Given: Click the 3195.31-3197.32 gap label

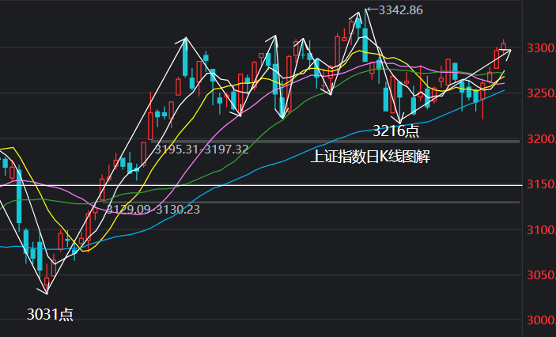Looking at the screenshot, I should click(202, 150).
